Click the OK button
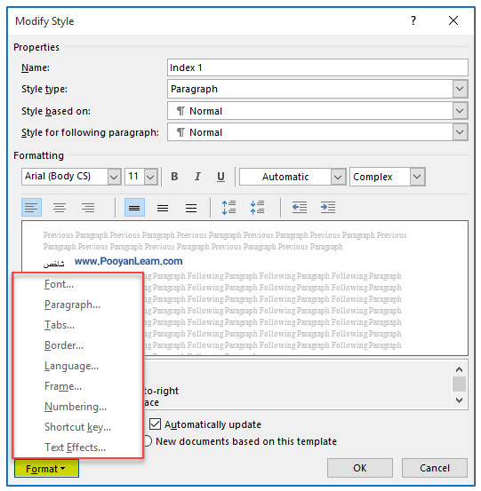 click(360, 468)
